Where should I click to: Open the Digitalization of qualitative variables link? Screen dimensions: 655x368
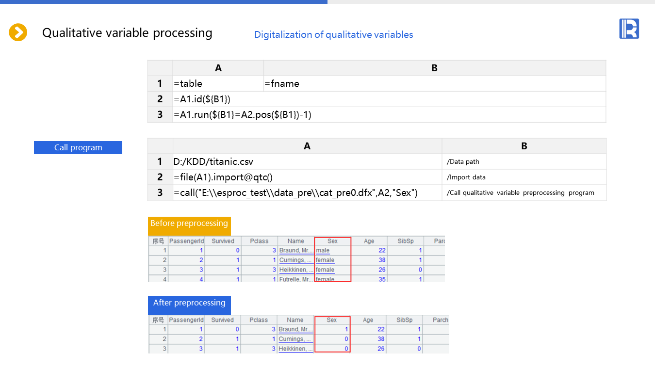333,34
